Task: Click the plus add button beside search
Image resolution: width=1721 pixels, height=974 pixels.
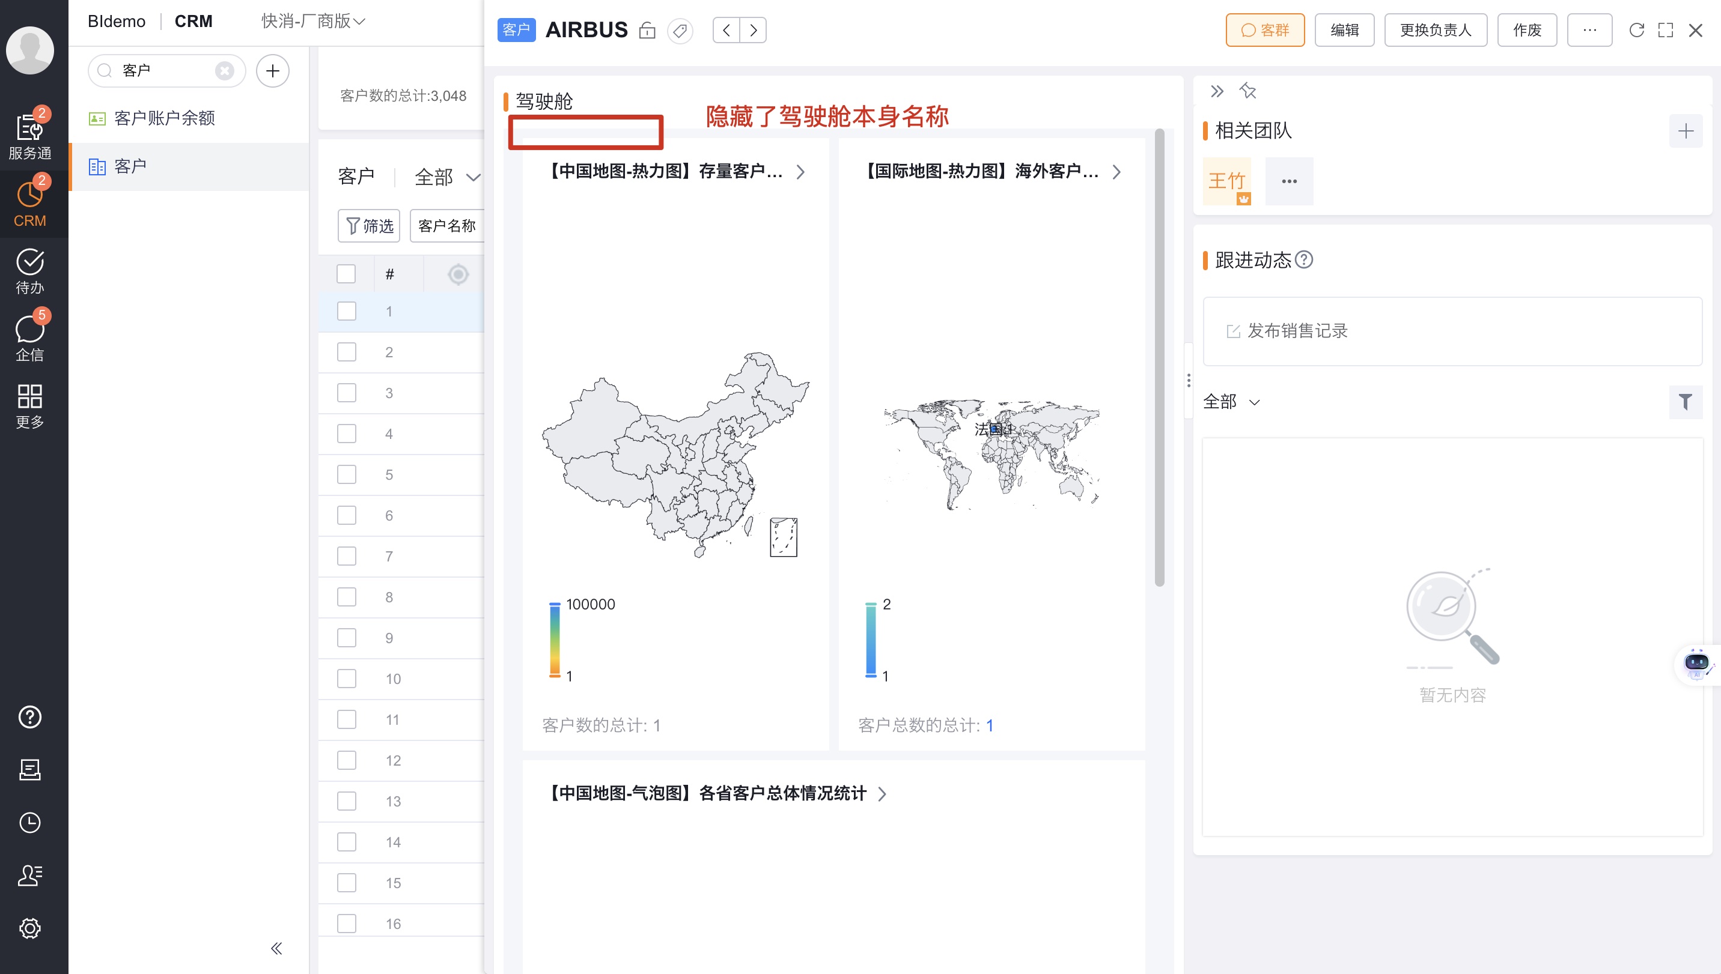Action: point(272,71)
